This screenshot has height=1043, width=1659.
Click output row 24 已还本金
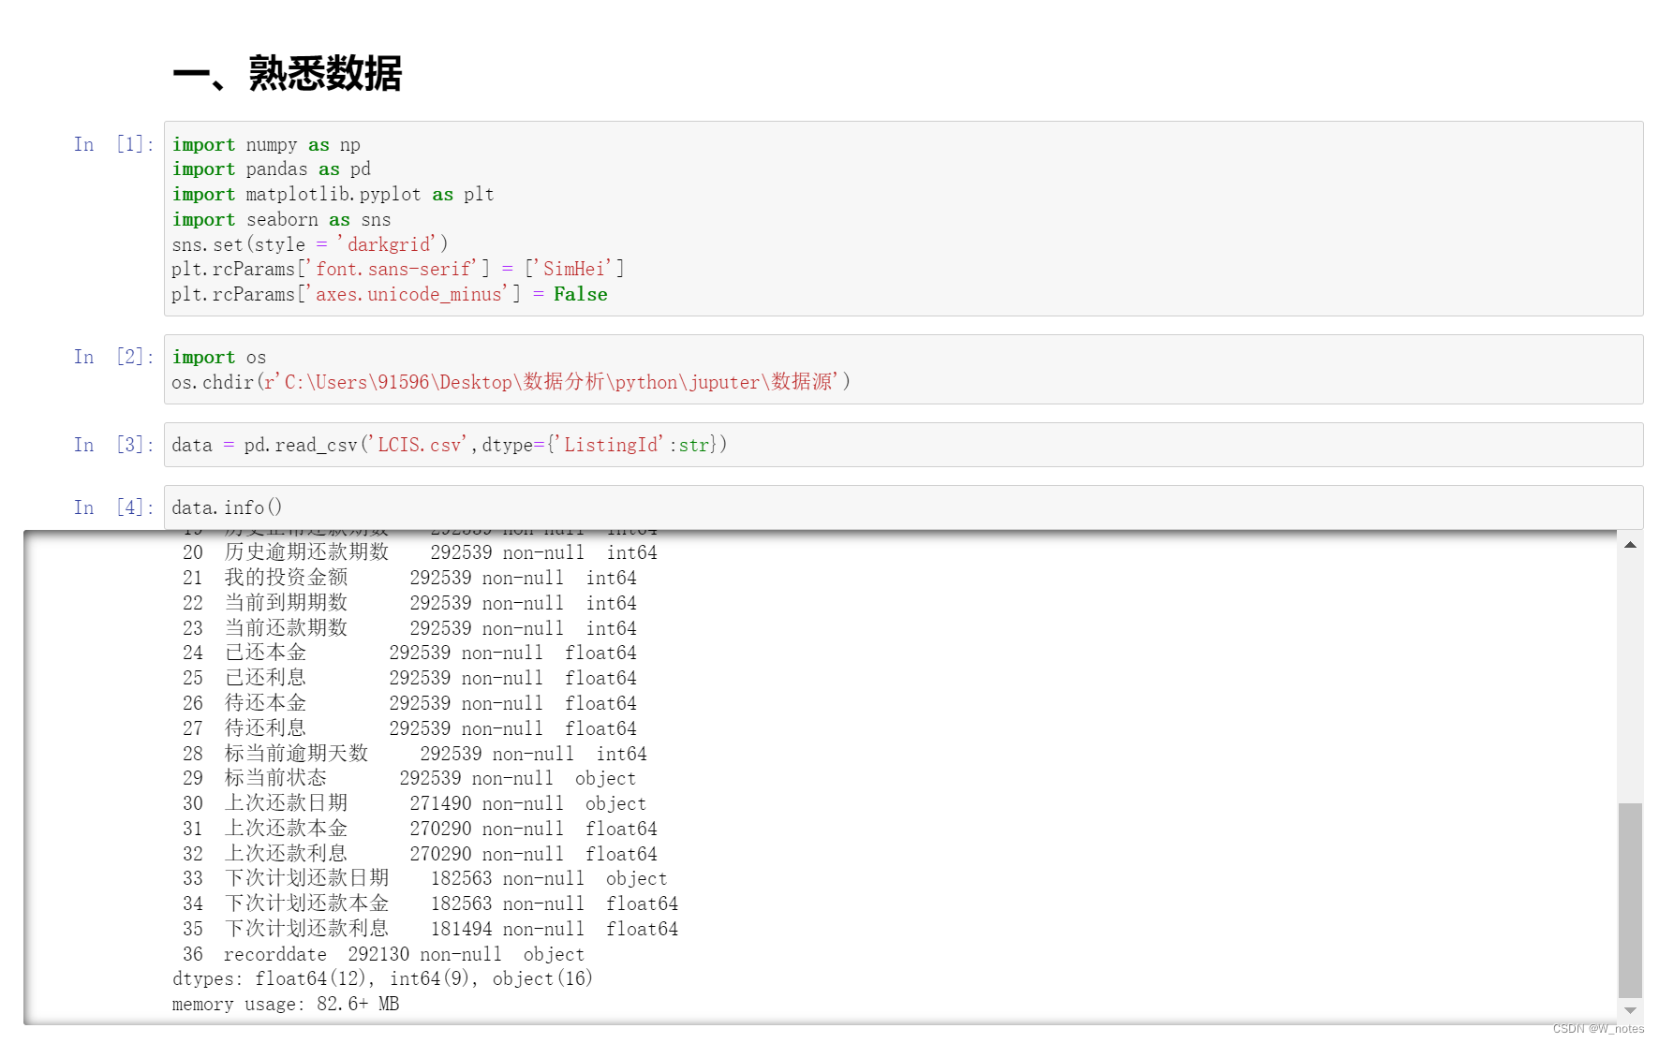click(x=409, y=654)
